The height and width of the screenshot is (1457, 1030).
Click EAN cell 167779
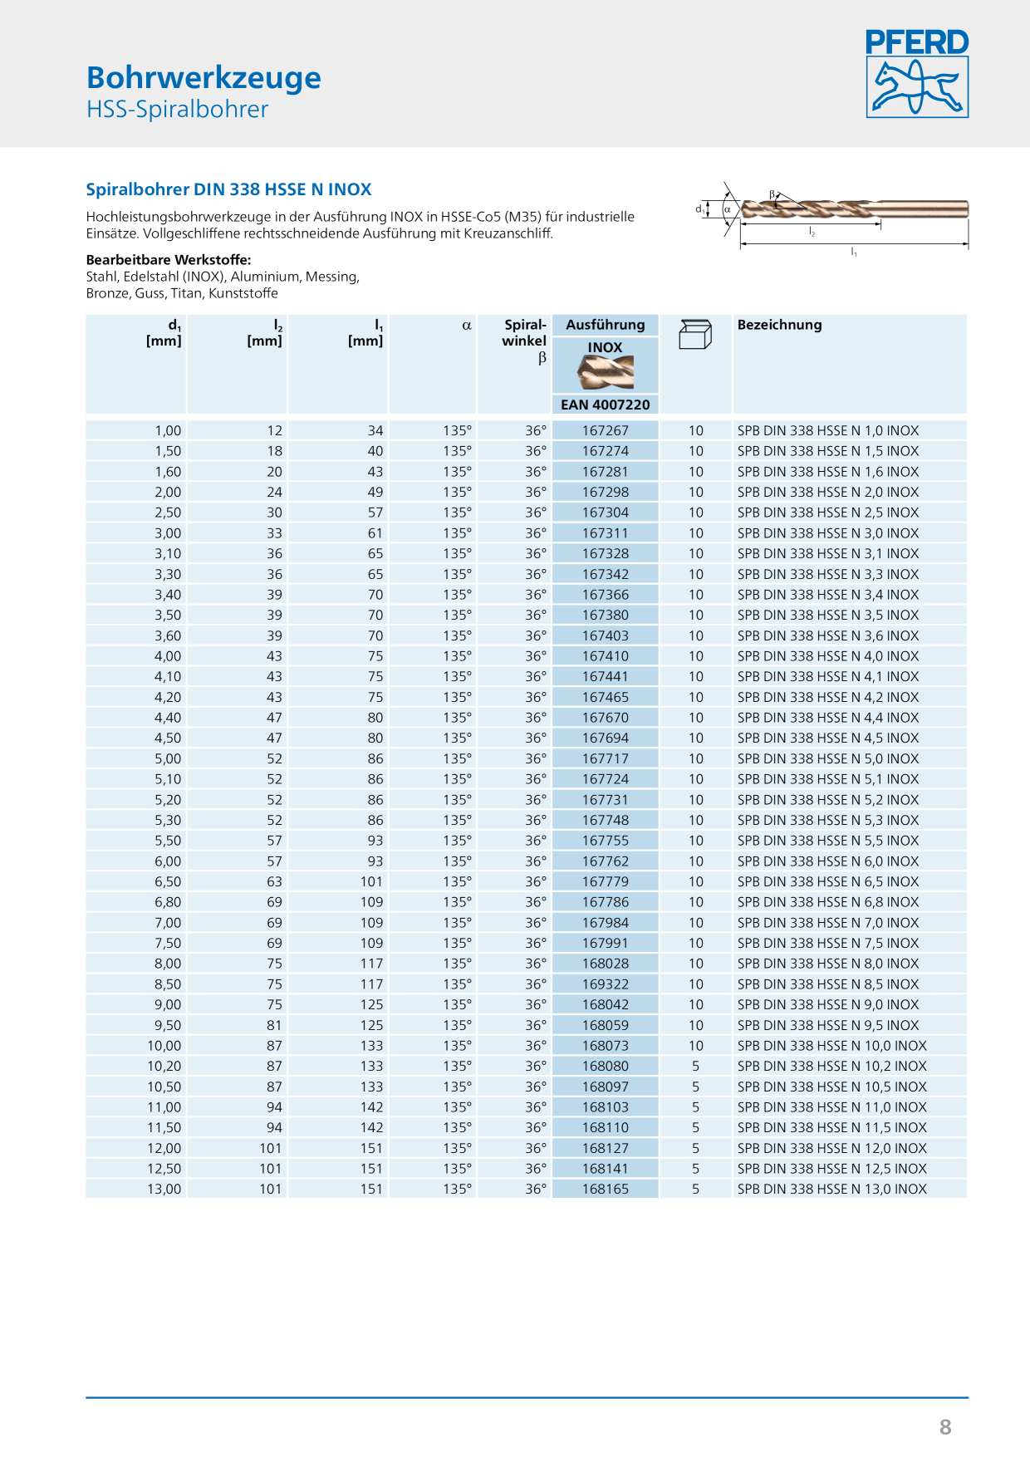click(606, 881)
